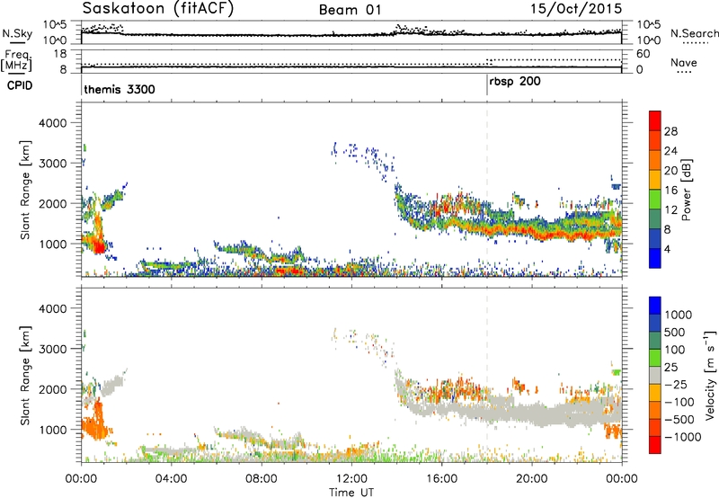719x498 pixels.
Task: Click the 'Time UT' axis label
Action: (x=351, y=493)
